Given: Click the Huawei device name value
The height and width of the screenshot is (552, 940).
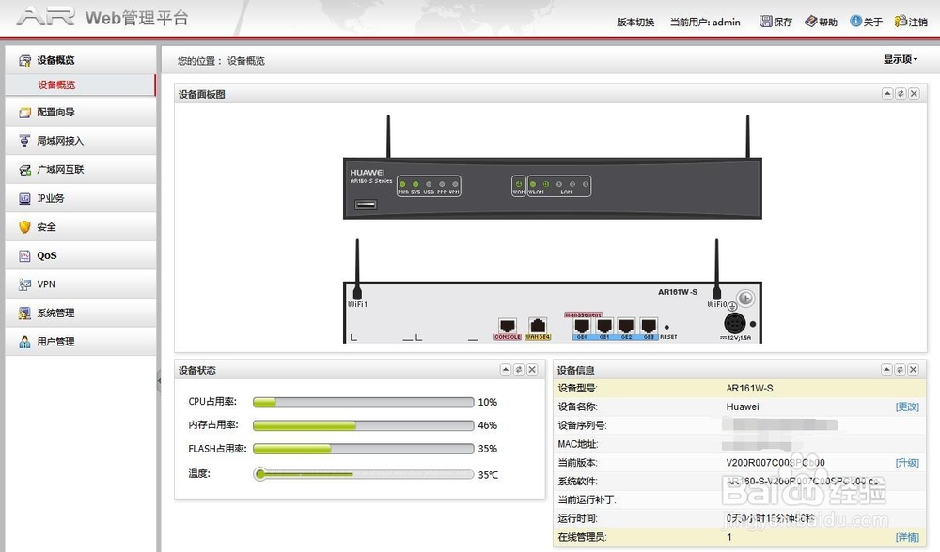Looking at the screenshot, I should tap(743, 407).
